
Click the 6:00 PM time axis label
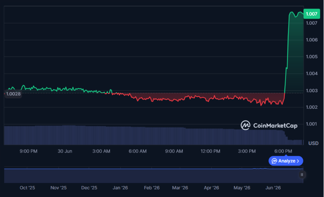(283, 151)
